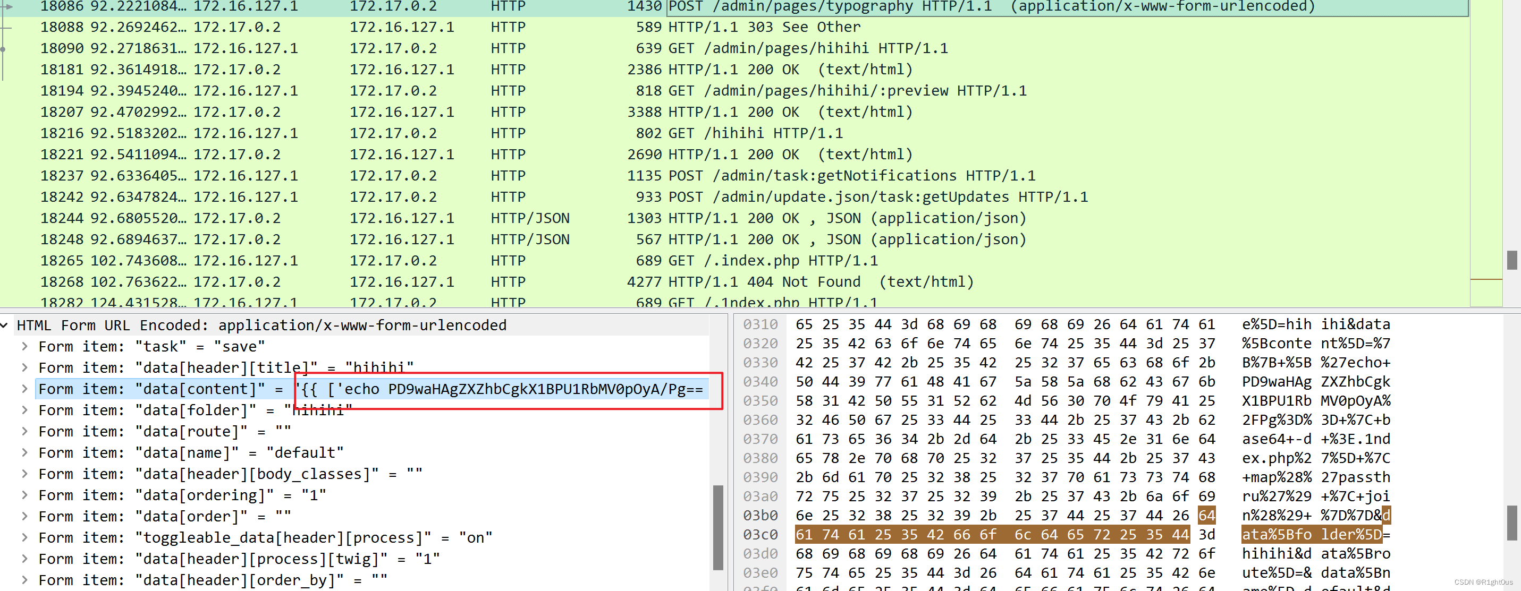Click ASCII text 'ex.php%2 7%5D+%7C'

1316,458
